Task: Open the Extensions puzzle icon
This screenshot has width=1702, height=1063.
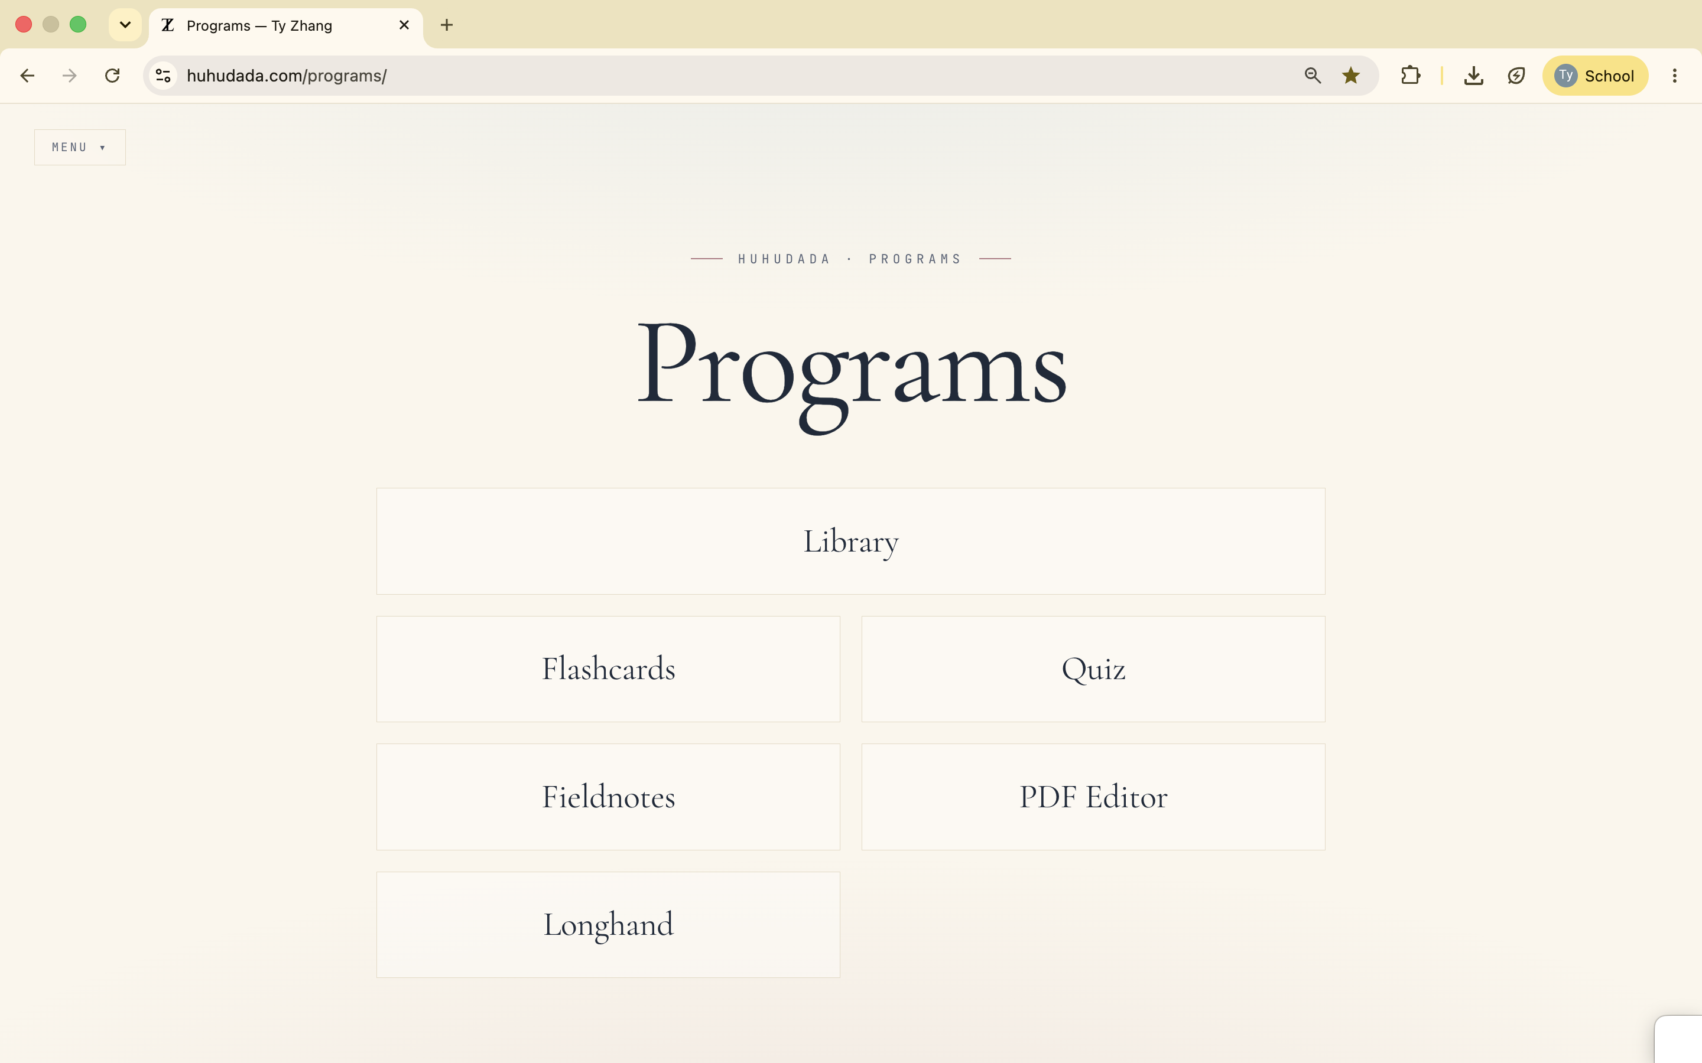Action: [1410, 76]
